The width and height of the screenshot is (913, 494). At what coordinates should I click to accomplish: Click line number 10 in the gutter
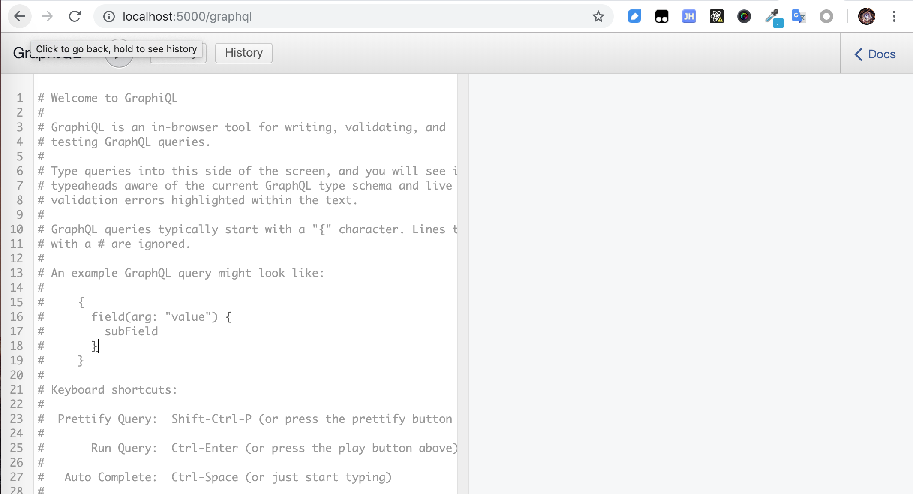(x=17, y=229)
